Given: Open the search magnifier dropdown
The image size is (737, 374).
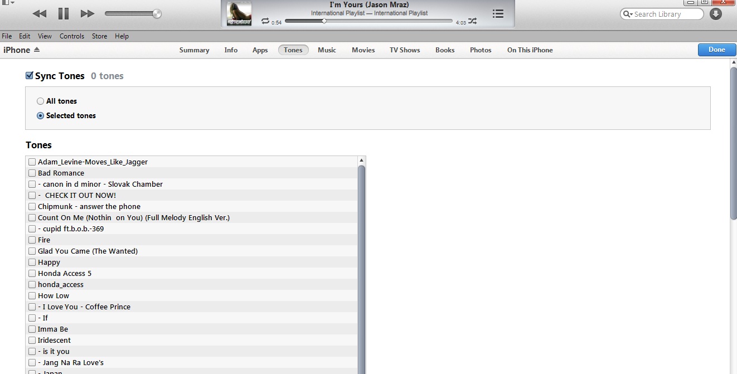Looking at the screenshot, I should (628, 14).
